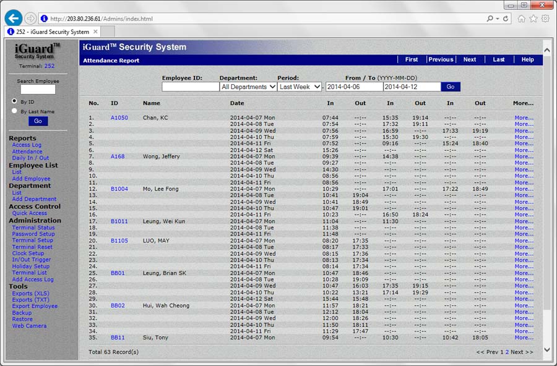Open Help in the report navigation bar
This screenshot has height=366, width=557.
[x=527, y=59]
